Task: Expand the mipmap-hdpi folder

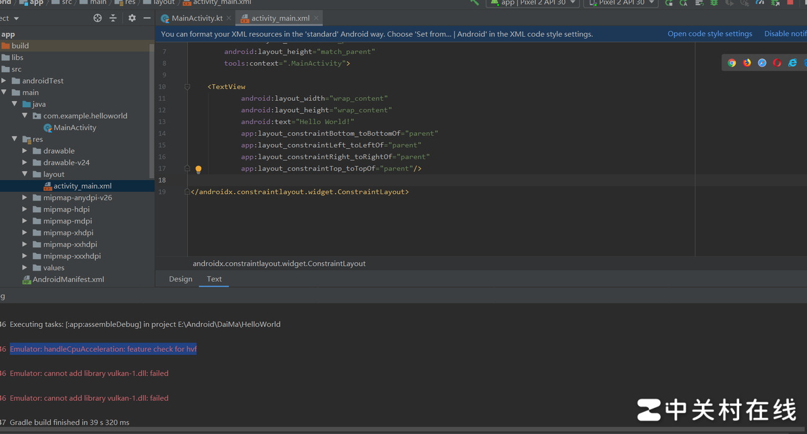Action: 24,209
